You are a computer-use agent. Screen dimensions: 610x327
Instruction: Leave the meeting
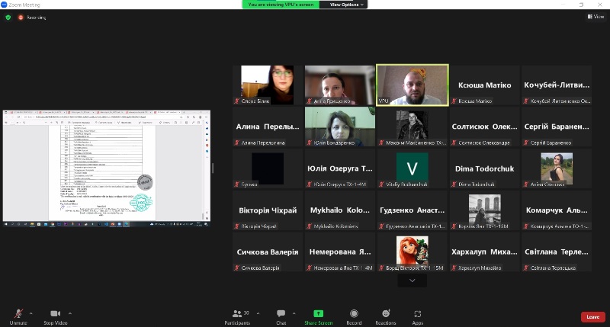pos(593,317)
